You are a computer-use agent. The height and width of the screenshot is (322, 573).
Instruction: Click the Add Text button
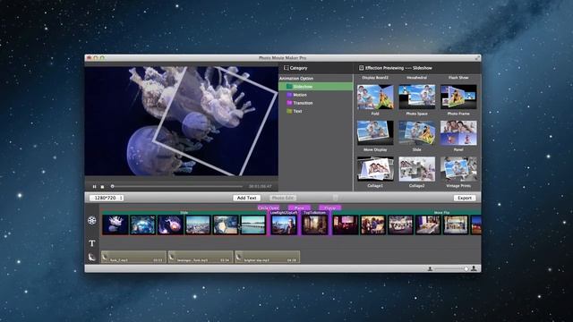(x=247, y=198)
